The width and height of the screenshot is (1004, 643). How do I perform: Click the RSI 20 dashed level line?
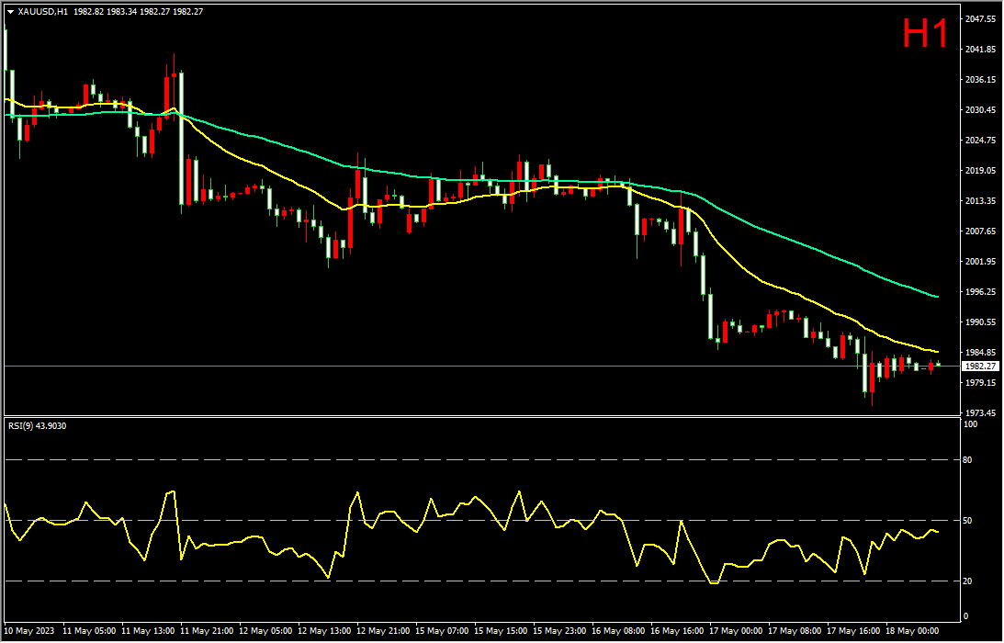coord(459,581)
